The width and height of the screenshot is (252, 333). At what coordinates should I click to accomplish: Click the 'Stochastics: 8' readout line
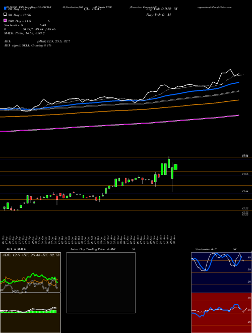point(14,25)
